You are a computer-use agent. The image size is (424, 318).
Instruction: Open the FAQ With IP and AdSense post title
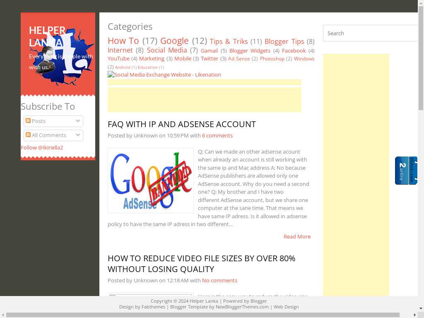coord(182,124)
